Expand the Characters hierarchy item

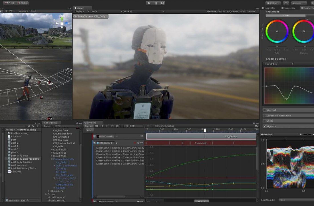click(x=49, y=191)
